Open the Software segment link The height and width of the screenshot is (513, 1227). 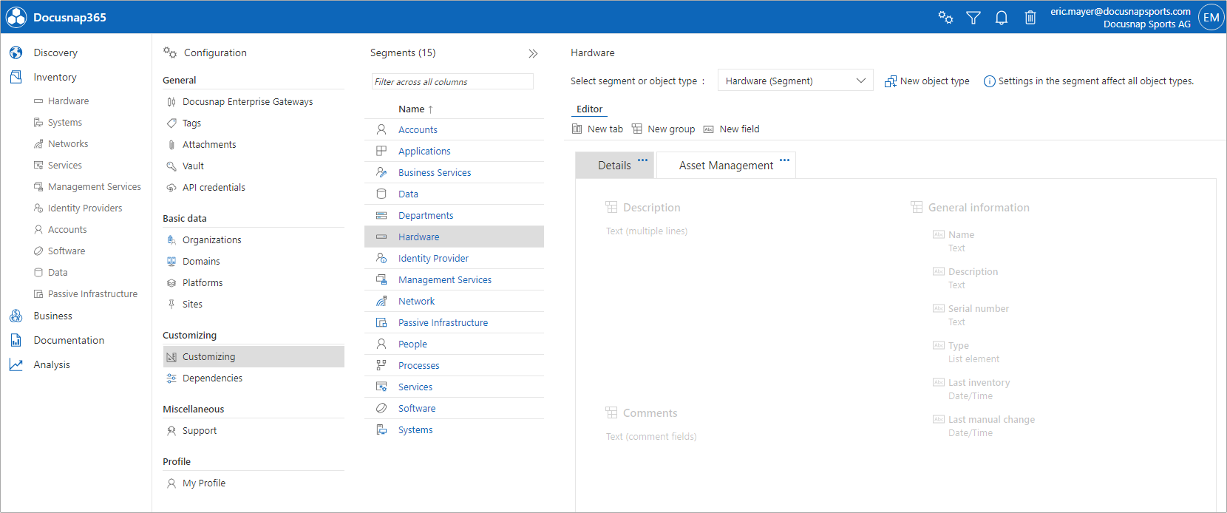tap(417, 409)
